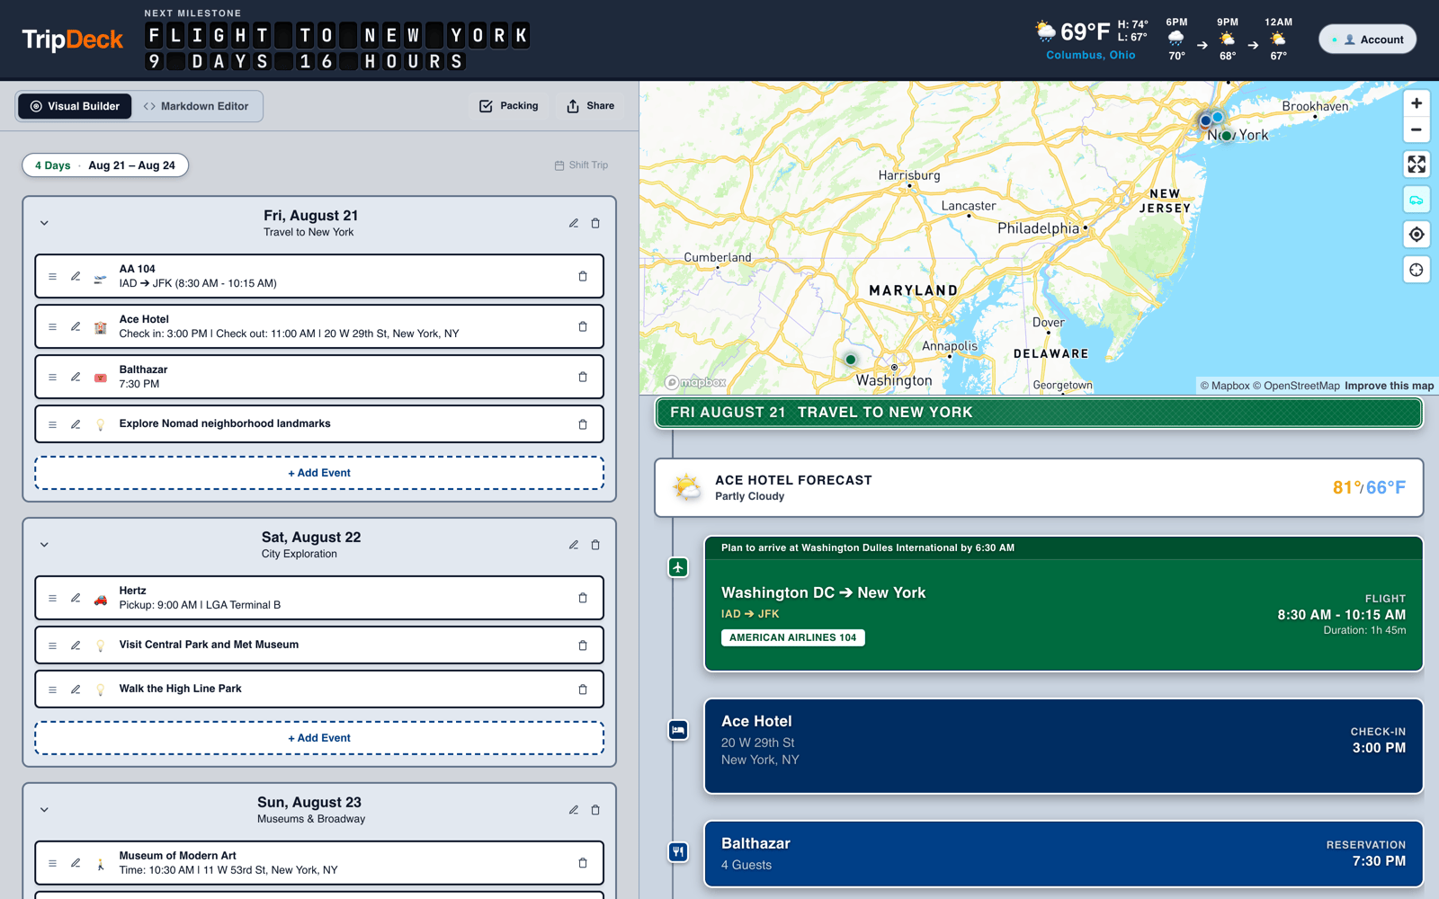
Task: Delete the Sat, August 22 day
Action: click(595, 545)
